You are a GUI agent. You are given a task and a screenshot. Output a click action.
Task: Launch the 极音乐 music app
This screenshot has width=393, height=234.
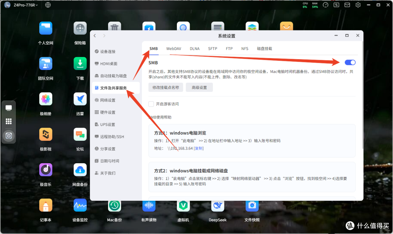click(45, 170)
